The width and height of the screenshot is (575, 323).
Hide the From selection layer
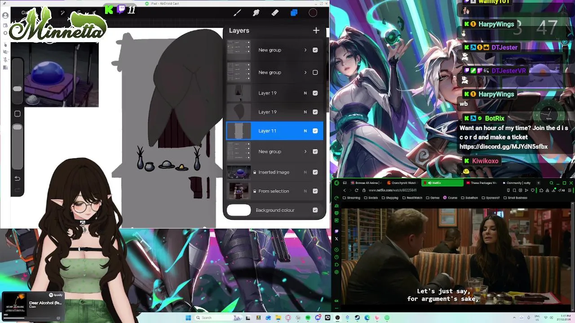[x=315, y=191]
